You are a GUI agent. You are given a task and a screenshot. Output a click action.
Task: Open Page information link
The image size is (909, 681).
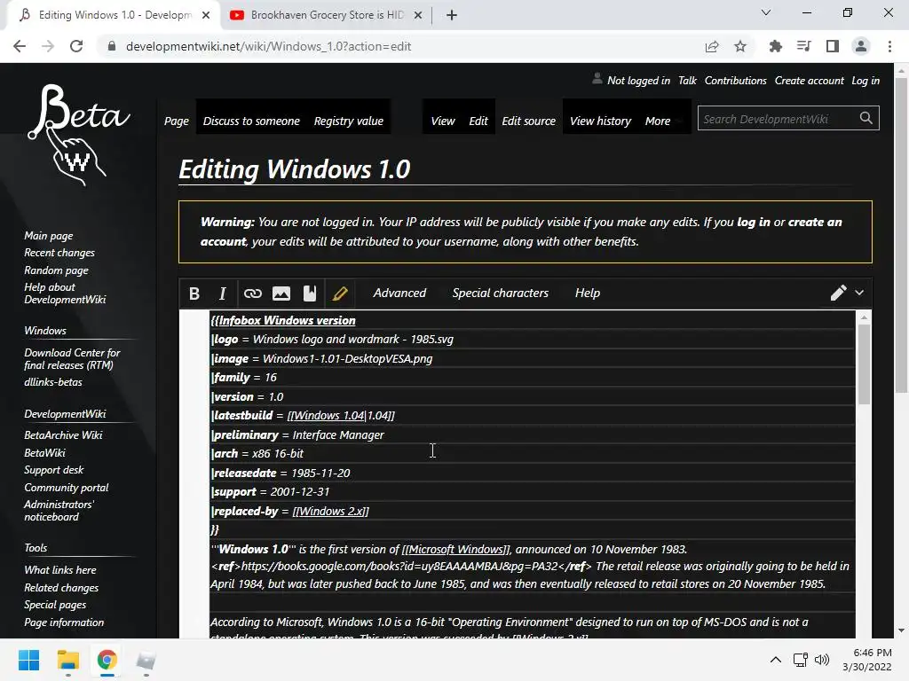(x=64, y=622)
